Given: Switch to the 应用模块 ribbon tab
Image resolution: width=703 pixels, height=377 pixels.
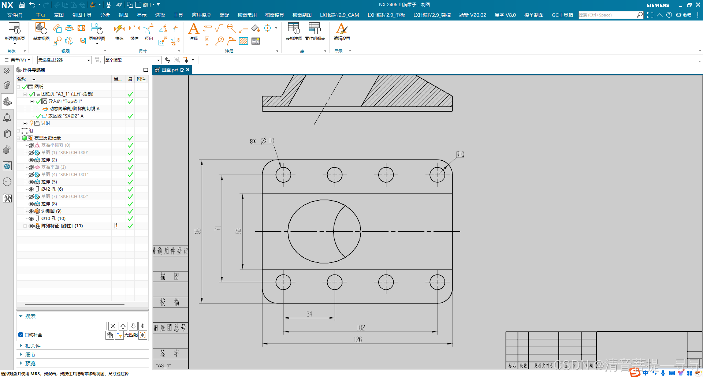Looking at the screenshot, I should [x=201, y=15].
